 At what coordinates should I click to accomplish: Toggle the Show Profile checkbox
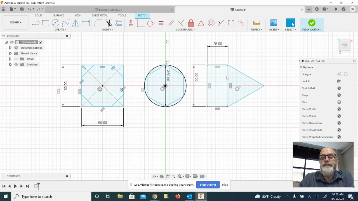tap(339, 109)
